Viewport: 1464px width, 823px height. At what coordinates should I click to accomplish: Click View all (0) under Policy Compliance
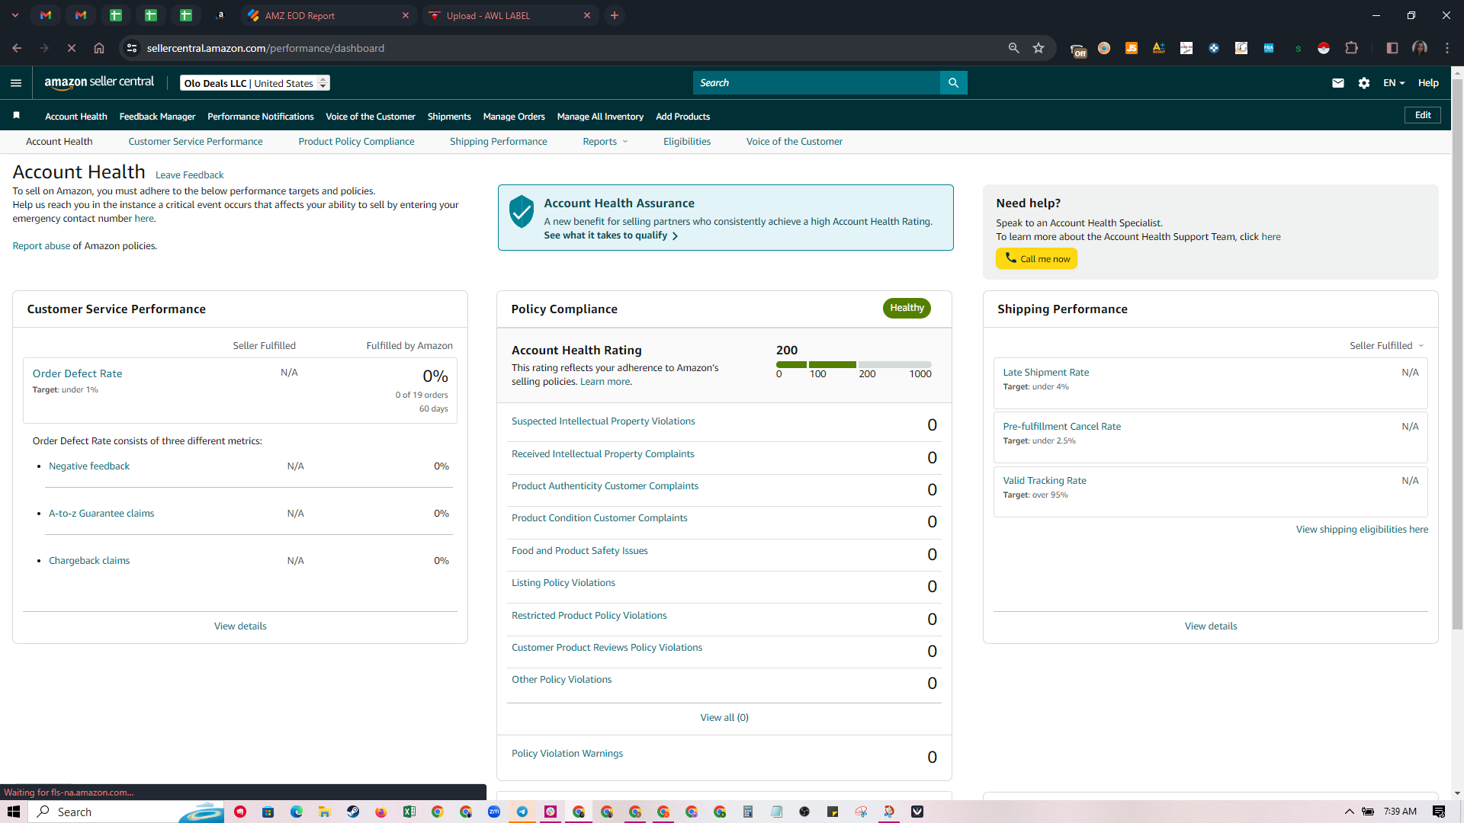724,718
